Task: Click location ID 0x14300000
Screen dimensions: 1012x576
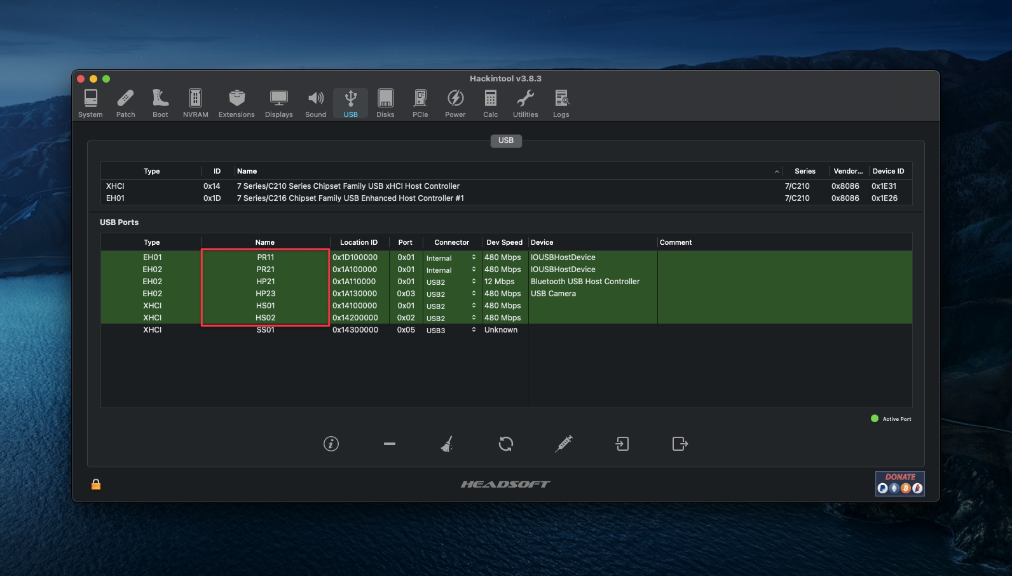Action: tap(355, 330)
